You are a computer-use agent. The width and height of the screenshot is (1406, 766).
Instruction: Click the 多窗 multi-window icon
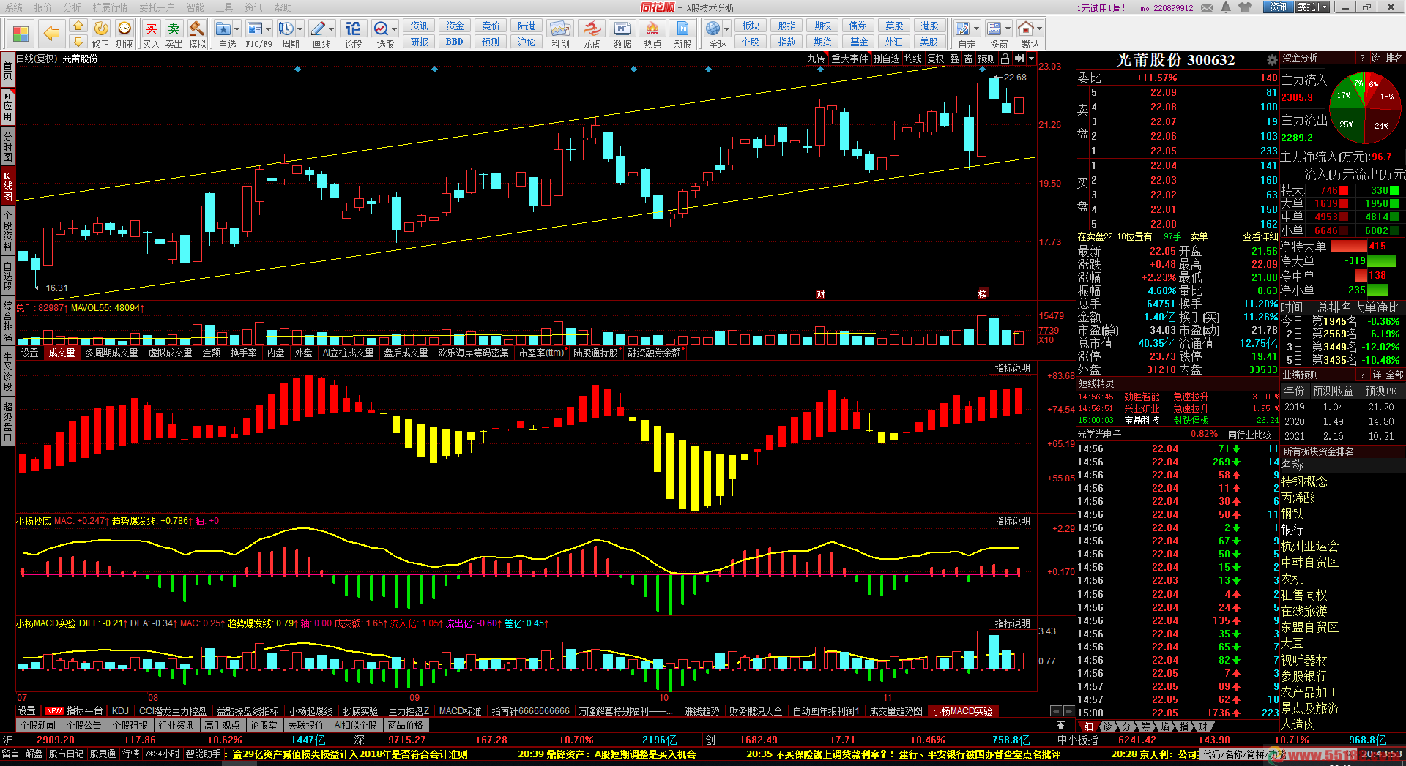[x=994, y=29]
